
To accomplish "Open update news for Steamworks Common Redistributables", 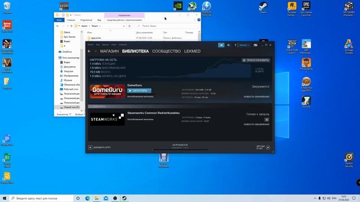I will [x=256, y=125].
